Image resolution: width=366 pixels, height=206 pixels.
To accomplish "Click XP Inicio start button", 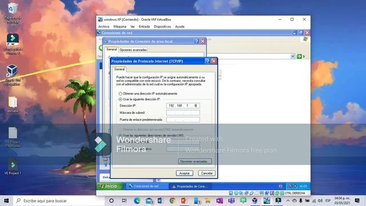I will pyautogui.click(x=110, y=186).
